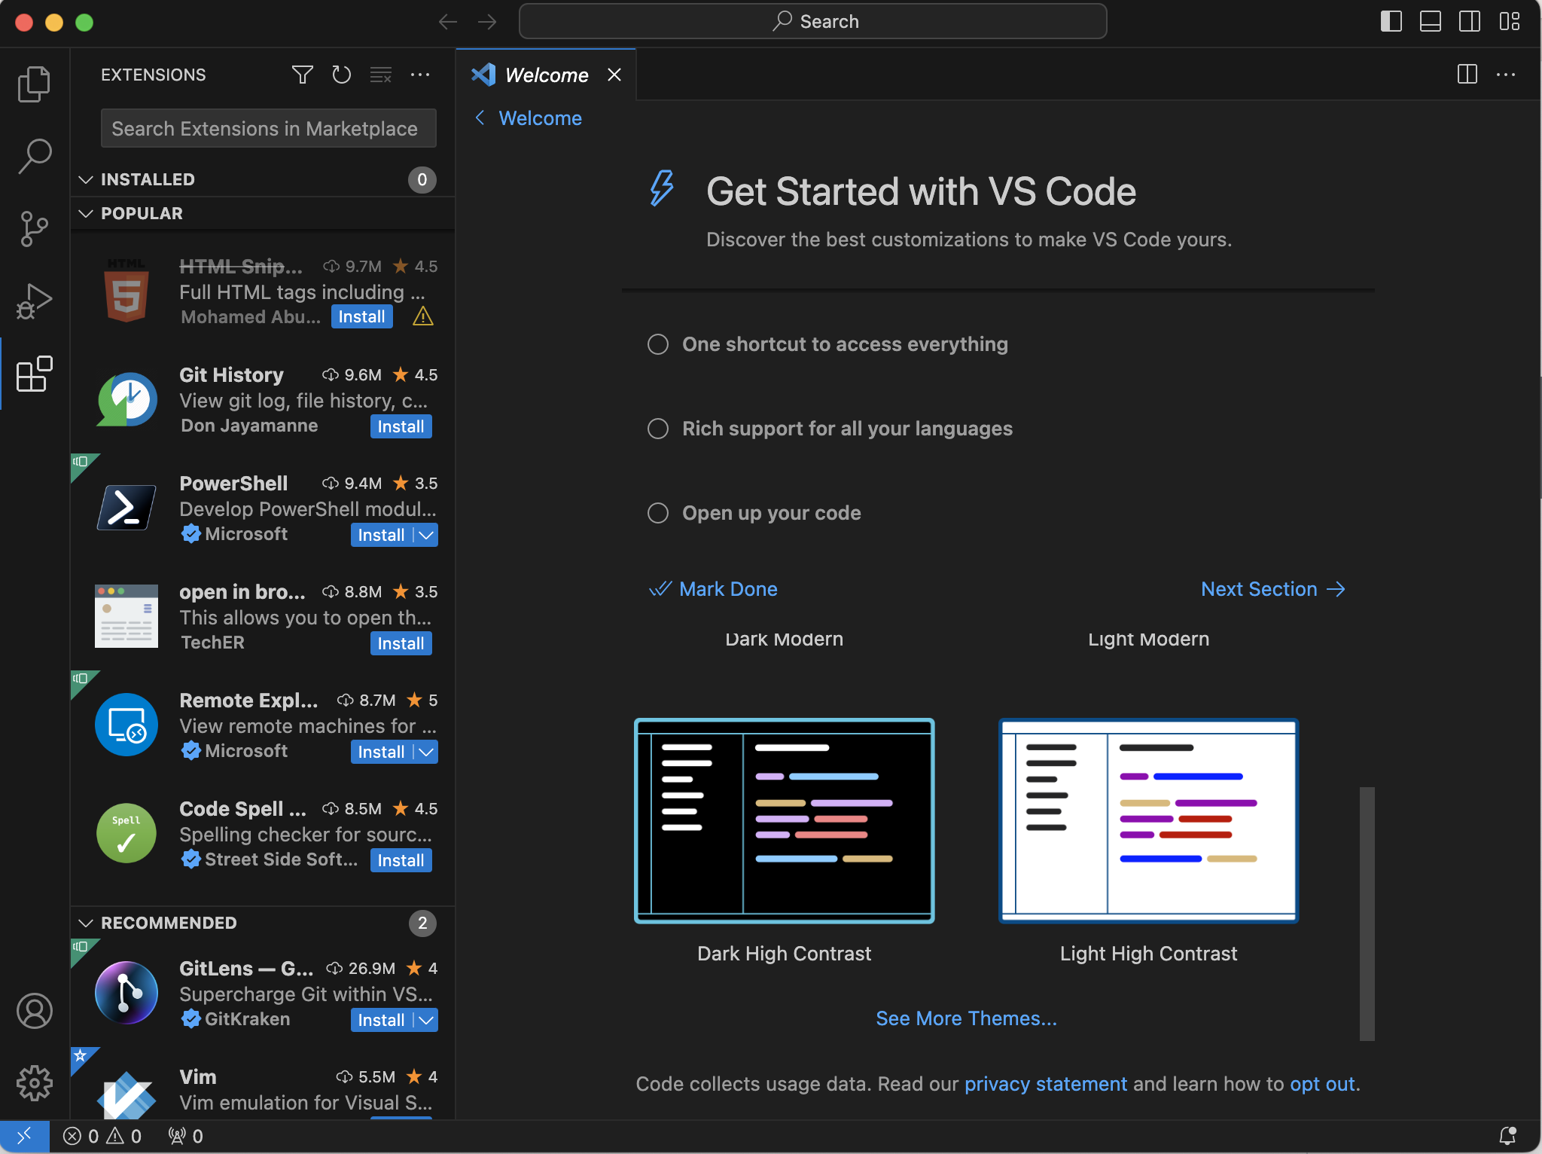Install open in browser extension
1542x1154 pixels.
click(401, 643)
